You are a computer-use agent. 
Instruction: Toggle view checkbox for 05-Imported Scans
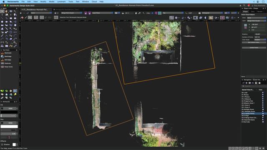263,120
